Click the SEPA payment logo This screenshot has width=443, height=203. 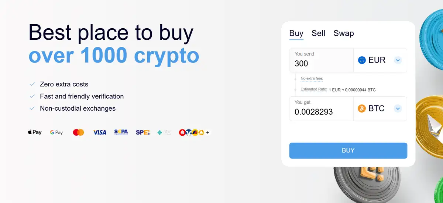[121, 132]
